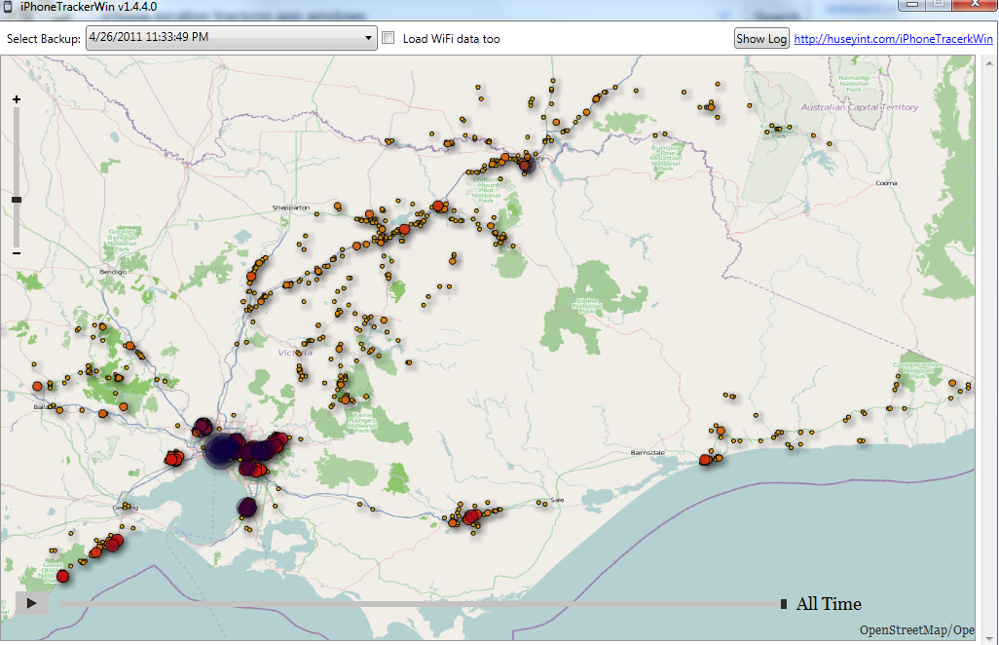Zoom out with the minus button
This screenshot has width=999, height=645.
pyautogui.click(x=17, y=253)
